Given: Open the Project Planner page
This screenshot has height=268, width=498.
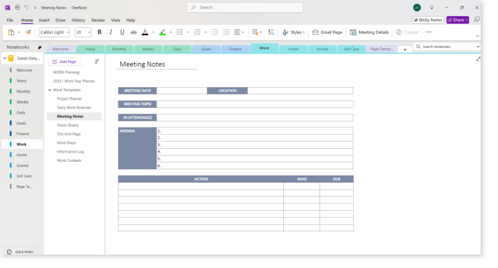Looking at the screenshot, I should [69, 99].
